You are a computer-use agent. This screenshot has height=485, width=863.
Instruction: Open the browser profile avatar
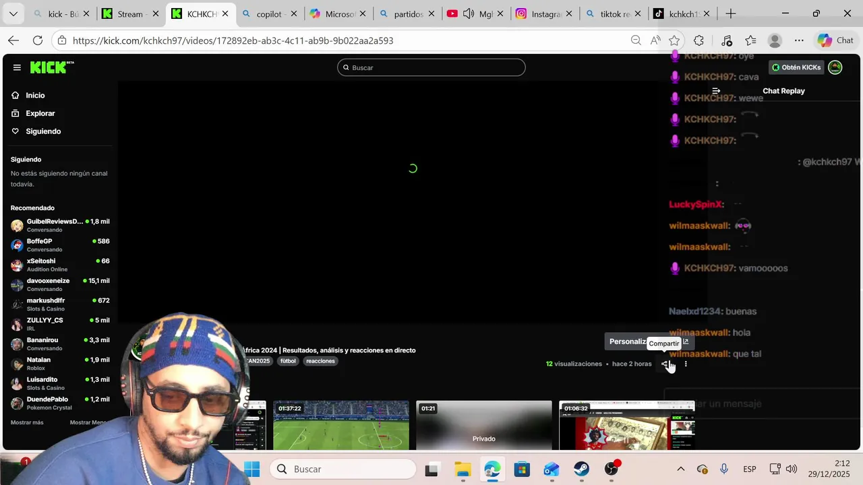[775, 40]
